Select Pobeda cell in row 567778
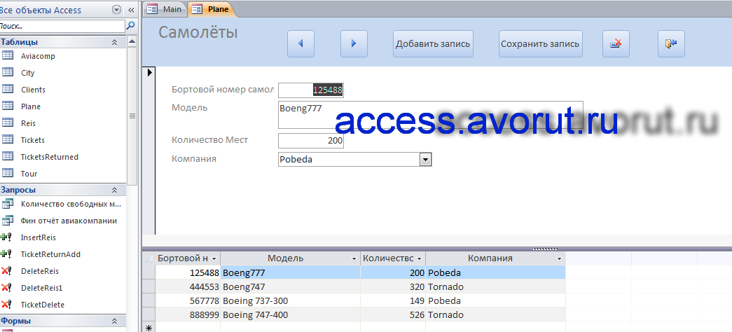Viewport: 732px width, 332px height. click(495, 300)
